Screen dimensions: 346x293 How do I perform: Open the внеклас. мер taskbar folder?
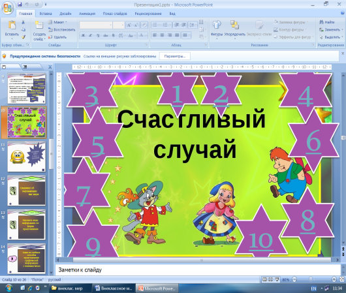(x=70, y=288)
